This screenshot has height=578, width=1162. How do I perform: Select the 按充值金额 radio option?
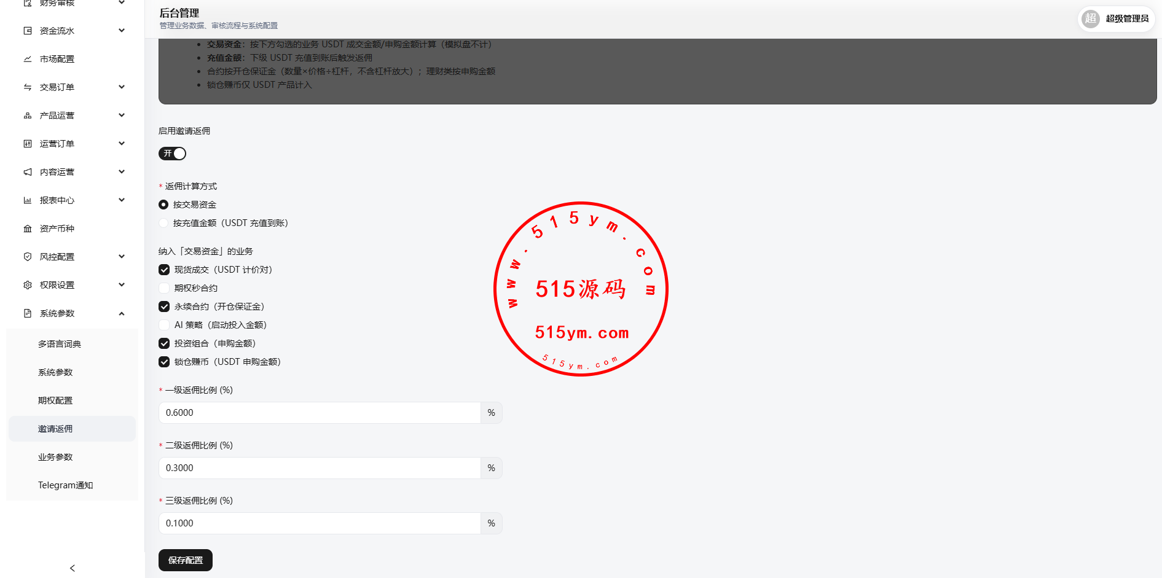[163, 223]
